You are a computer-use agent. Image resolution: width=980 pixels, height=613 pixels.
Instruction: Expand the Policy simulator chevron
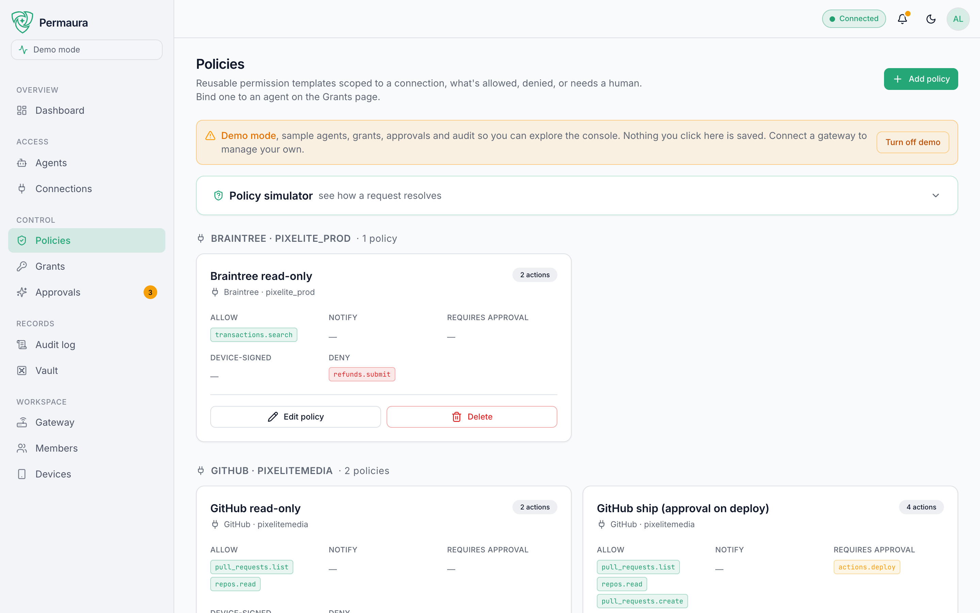[935, 195]
